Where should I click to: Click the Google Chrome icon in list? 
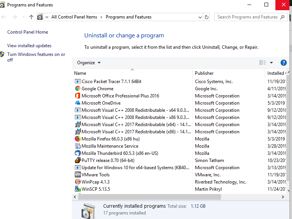[78, 89]
